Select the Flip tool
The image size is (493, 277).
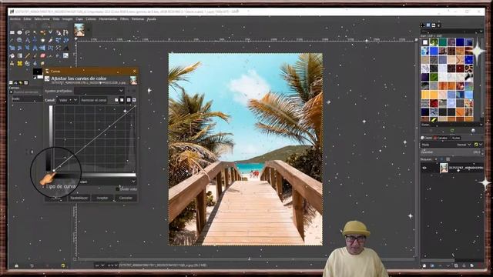43,48
